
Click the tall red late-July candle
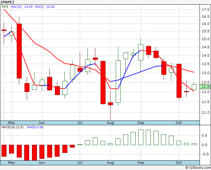click(103, 83)
